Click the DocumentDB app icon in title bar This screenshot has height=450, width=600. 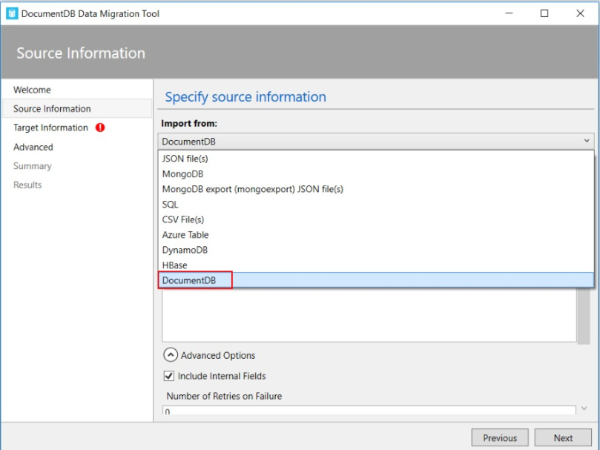coord(12,13)
